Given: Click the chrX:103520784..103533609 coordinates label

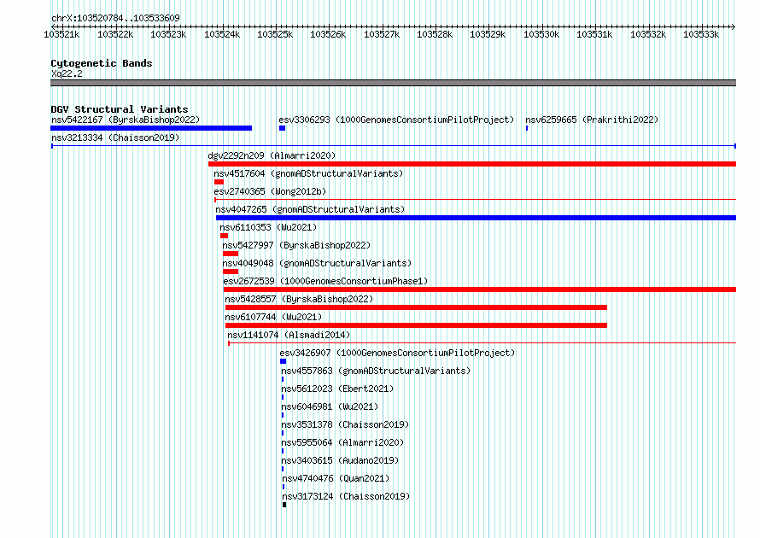Looking at the screenshot, I should pos(115,18).
